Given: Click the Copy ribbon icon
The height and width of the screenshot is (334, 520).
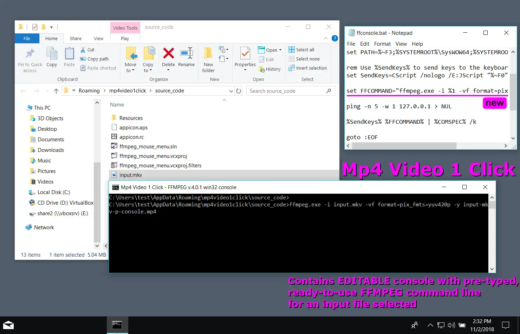Looking at the screenshot, I should (x=52, y=53).
